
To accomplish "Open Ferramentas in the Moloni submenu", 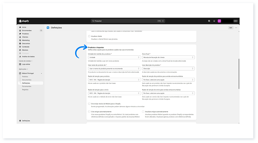I will (27, 86).
